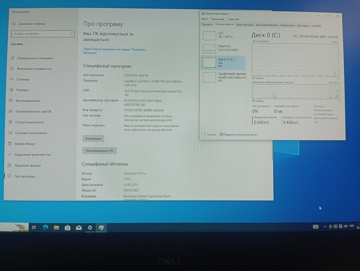This screenshot has height=271, width=360.
Task: Click the volume speaker tray icon
Action: tap(346, 226)
